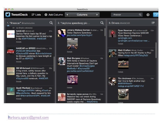View Matt Crafton dirt car photo
Viewport: 163px width, 123px height.
[x=123, y=64]
